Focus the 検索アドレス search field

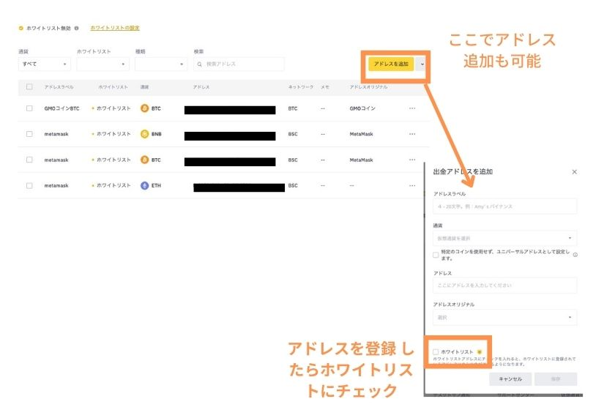pos(239,64)
